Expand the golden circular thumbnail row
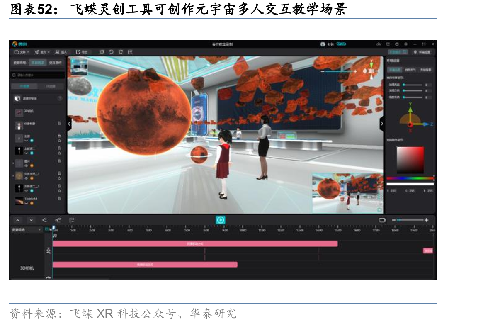Image resolution: width=500 pixels, height=326 pixels. pos(14,176)
